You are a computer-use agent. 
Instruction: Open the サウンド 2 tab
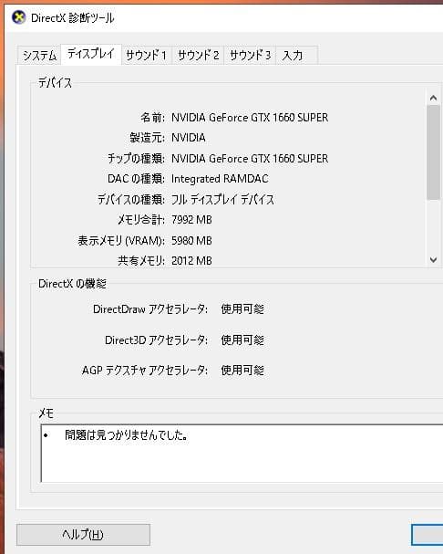pyautogui.click(x=198, y=56)
